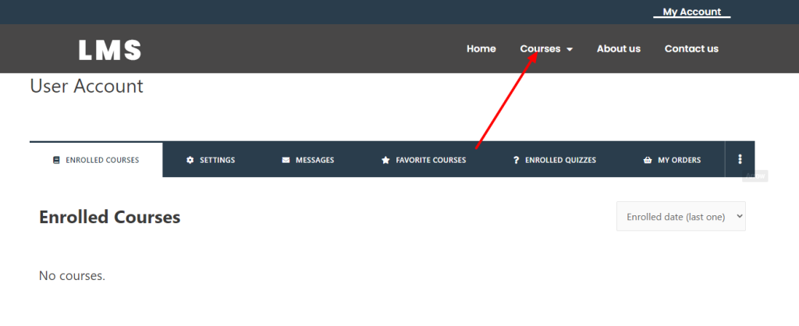The image size is (799, 326).
Task: Click the shopping basket icon beside My Orders
Action: (x=648, y=161)
